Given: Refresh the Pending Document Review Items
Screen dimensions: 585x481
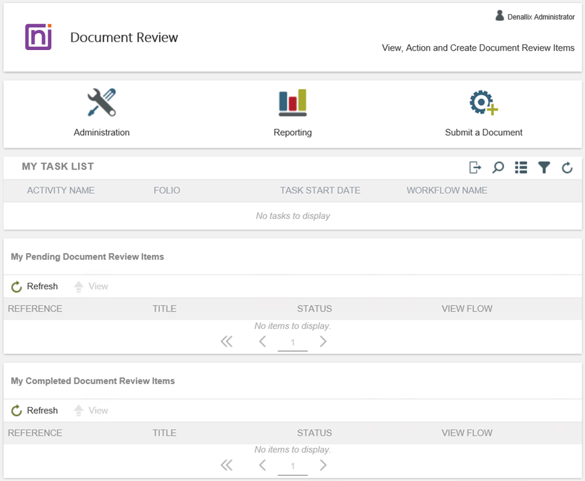Looking at the screenshot, I should (x=35, y=287).
